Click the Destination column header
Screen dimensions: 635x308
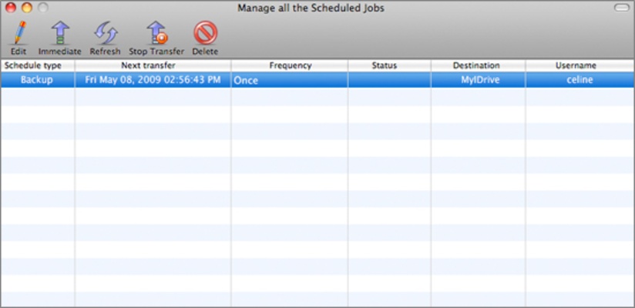(x=479, y=65)
